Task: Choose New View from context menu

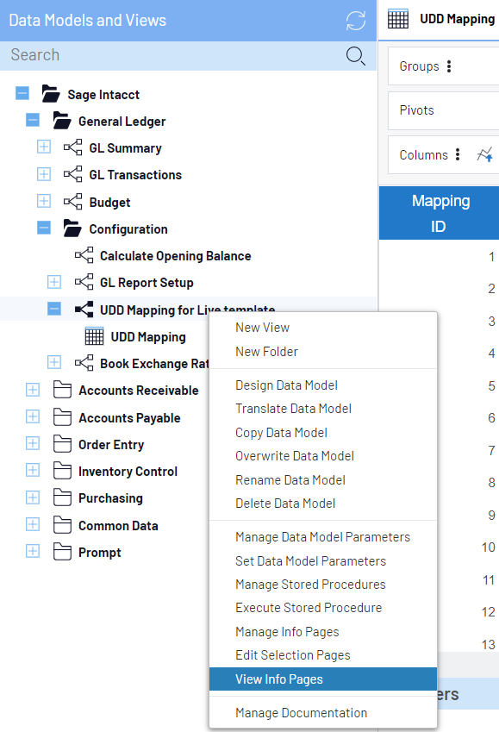Action: [323, 328]
